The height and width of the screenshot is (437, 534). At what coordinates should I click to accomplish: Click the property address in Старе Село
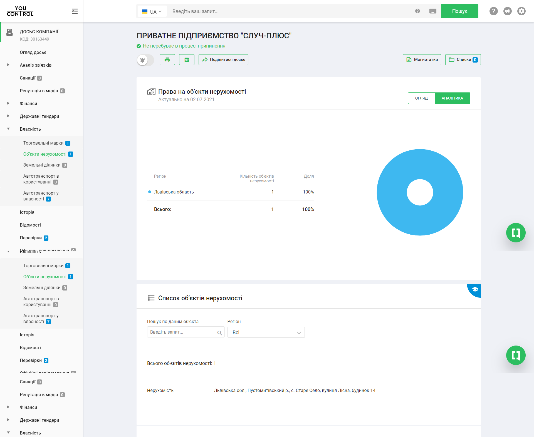[x=295, y=391]
